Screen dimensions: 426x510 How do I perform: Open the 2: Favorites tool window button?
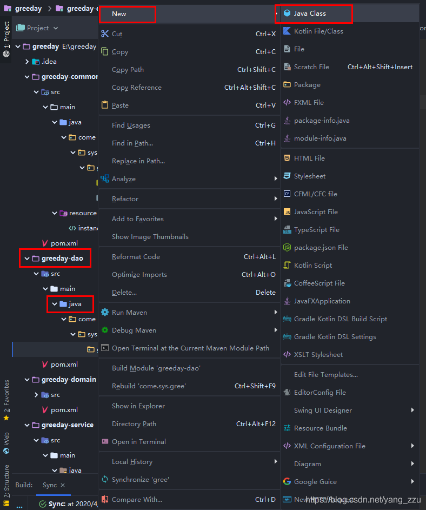pyautogui.click(x=6, y=400)
